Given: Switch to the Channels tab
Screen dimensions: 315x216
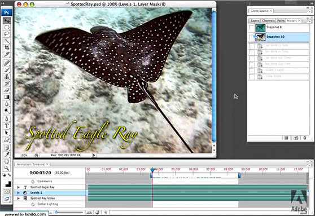Looking at the screenshot, I should coord(268,21).
